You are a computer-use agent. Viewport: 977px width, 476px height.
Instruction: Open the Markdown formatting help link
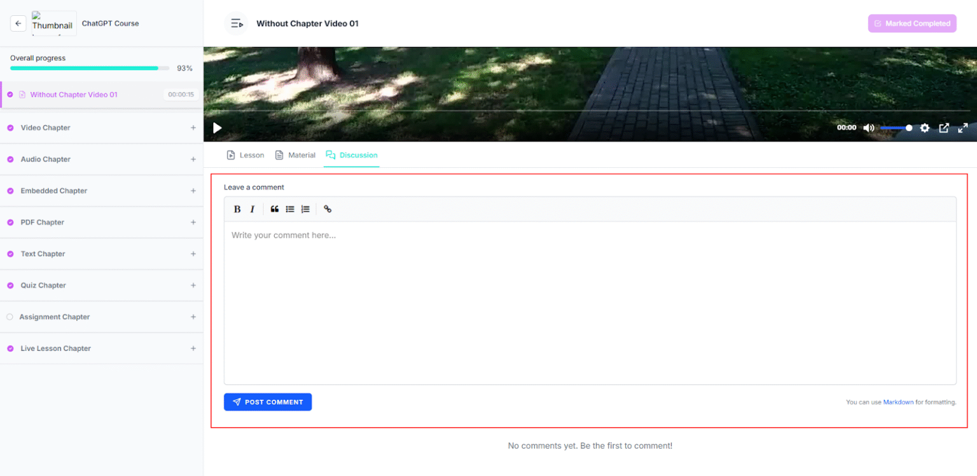click(898, 402)
